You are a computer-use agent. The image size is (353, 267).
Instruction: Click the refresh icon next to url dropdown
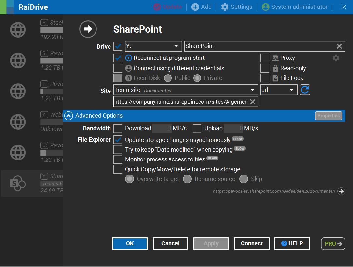coord(305,90)
